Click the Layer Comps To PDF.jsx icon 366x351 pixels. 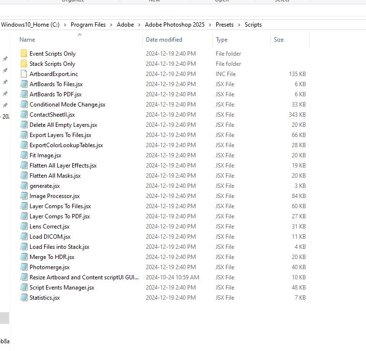pyautogui.click(x=24, y=216)
